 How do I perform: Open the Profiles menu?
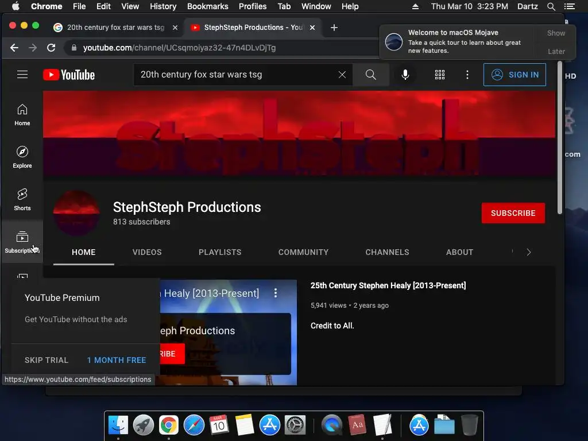point(253,6)
